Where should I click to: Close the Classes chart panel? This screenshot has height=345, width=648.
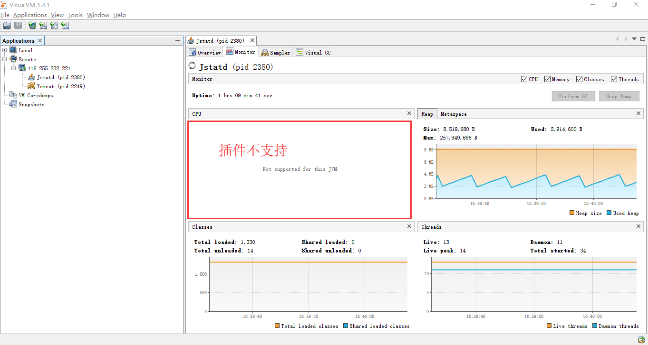tap(409, 226)
